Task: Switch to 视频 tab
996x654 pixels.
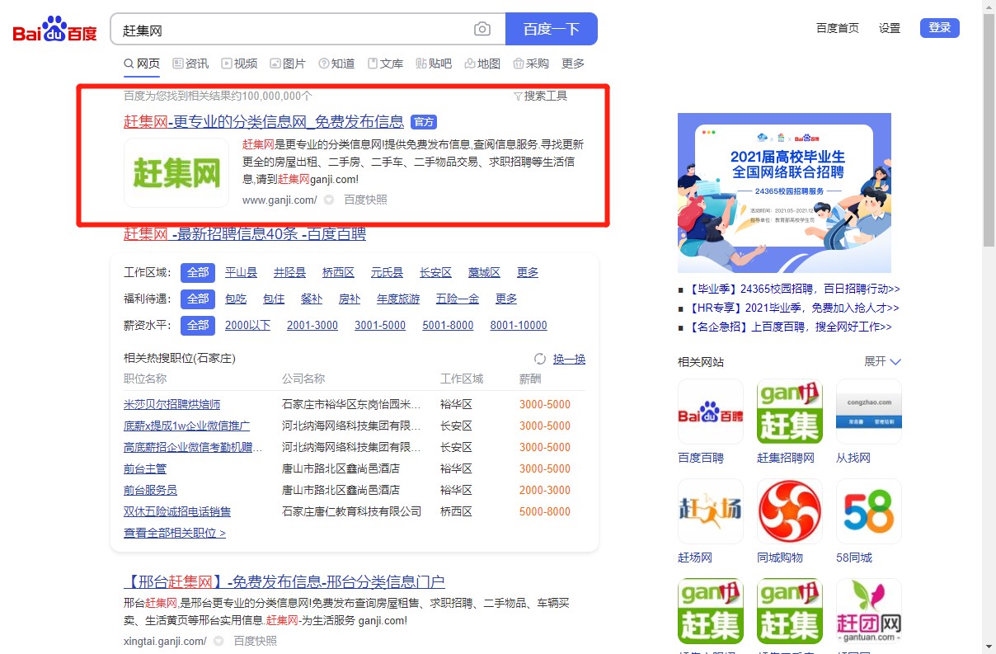Action: (239, 64)
